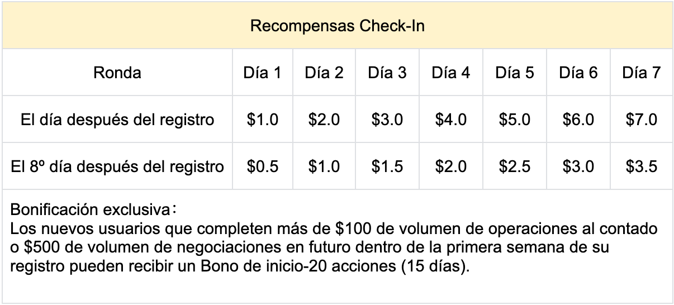Image resolution: width=674 pixels, height=305 pixels.
Task: Click the $1.5 reward cell
Action: [x=387, y=166]
